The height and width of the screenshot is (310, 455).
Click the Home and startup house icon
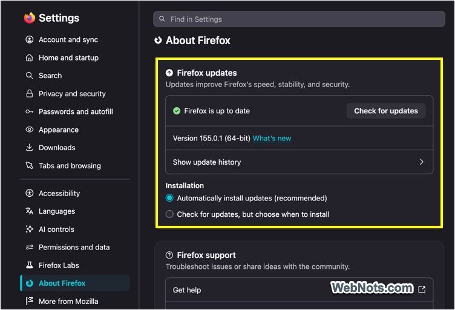coord(29,58)
